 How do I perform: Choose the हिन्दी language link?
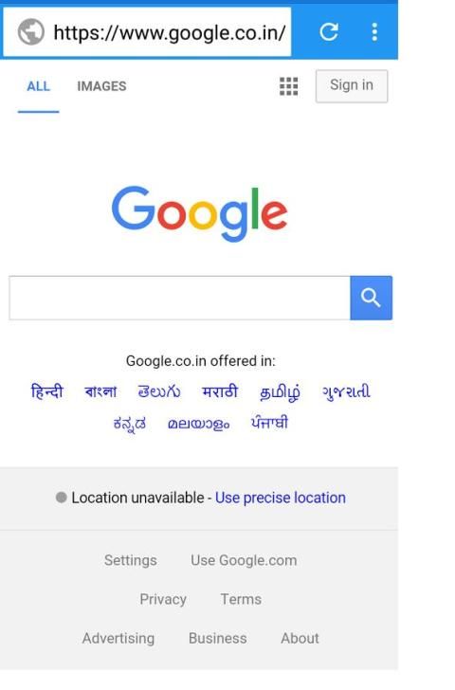46,391
